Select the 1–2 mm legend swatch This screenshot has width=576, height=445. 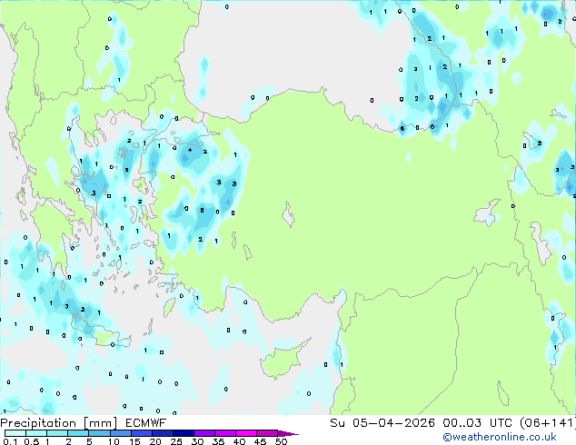(x=57, y=433)
